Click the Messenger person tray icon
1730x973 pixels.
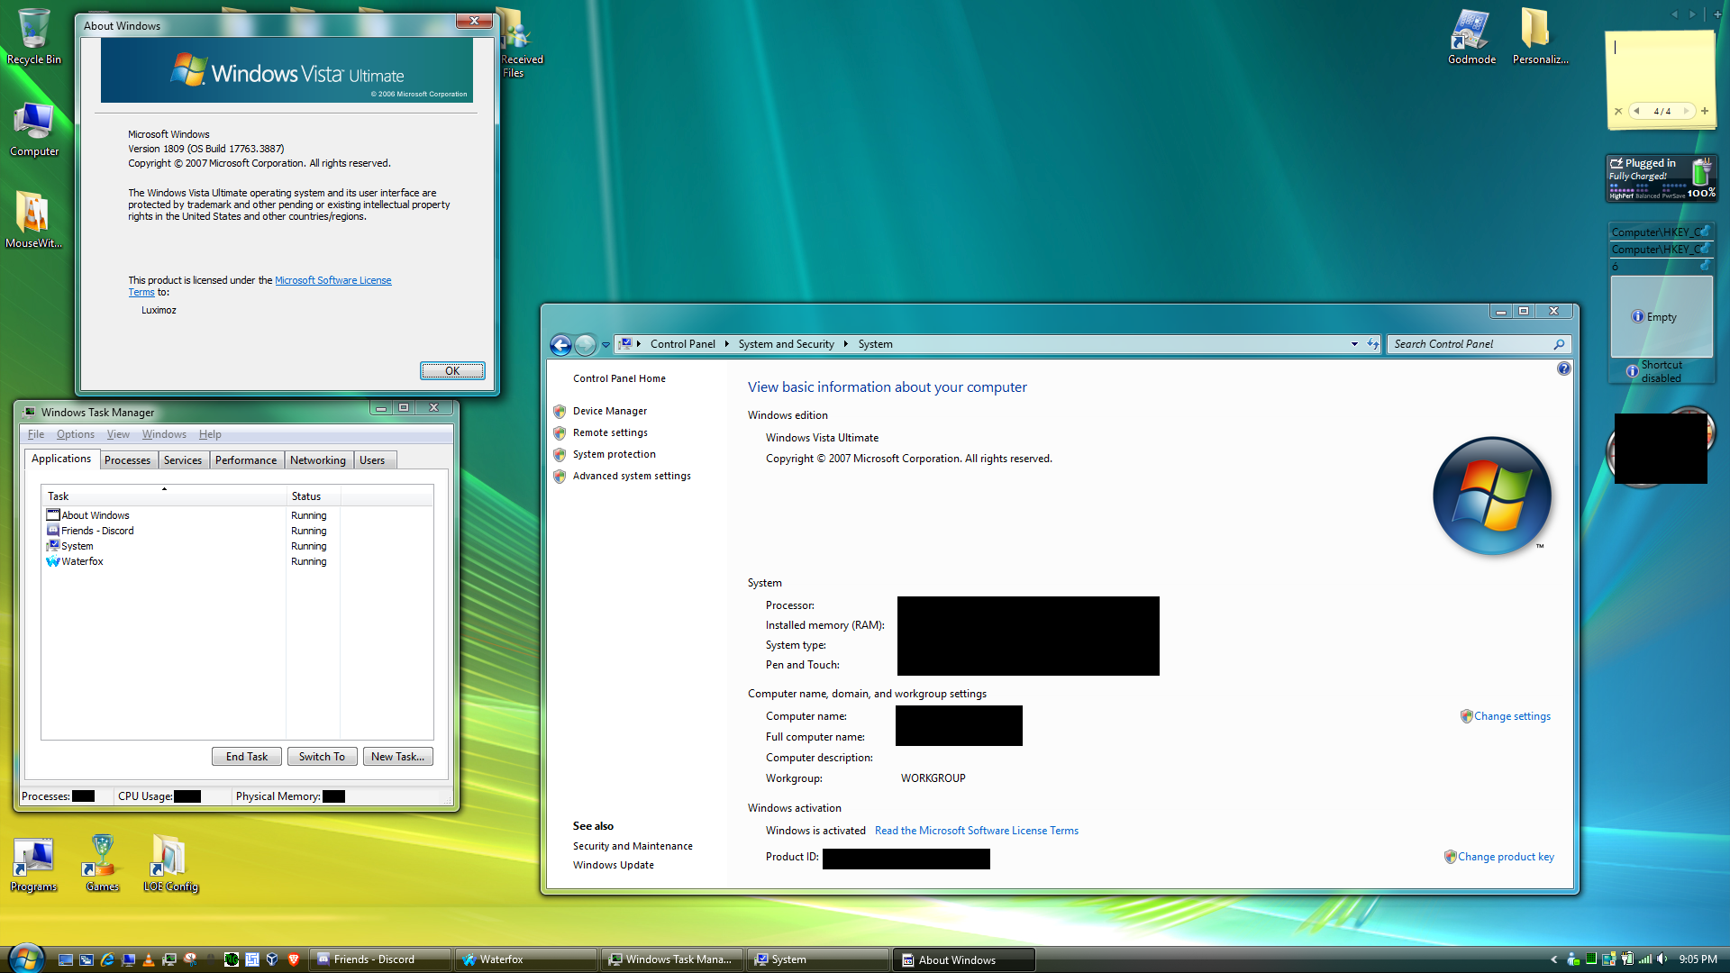pyautogui.click(x=1573, y=959)
